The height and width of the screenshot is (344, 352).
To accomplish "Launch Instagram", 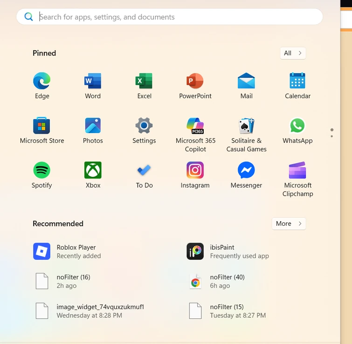I will click(195, 175).
